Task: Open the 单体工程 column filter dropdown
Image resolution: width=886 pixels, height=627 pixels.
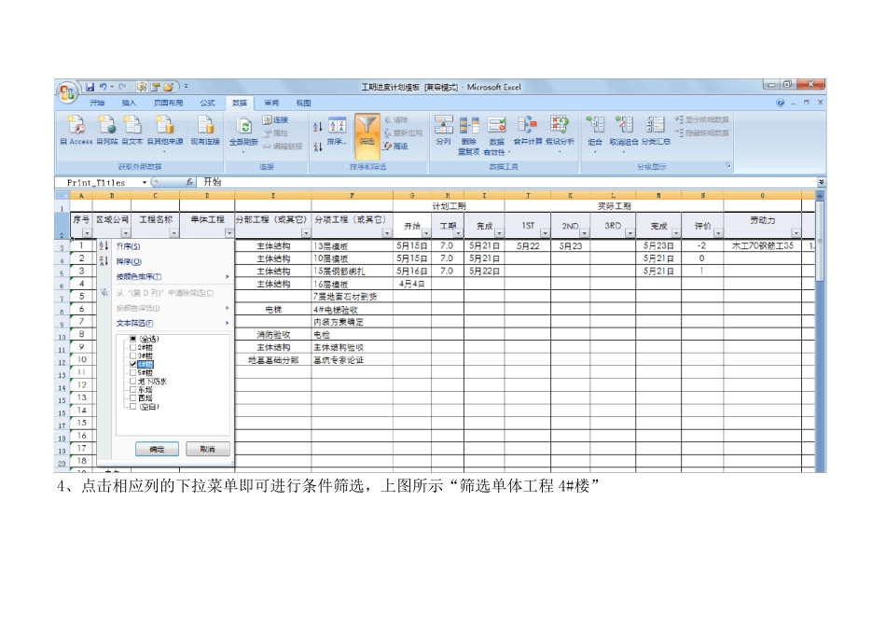Action: click(x=228, y=233)
